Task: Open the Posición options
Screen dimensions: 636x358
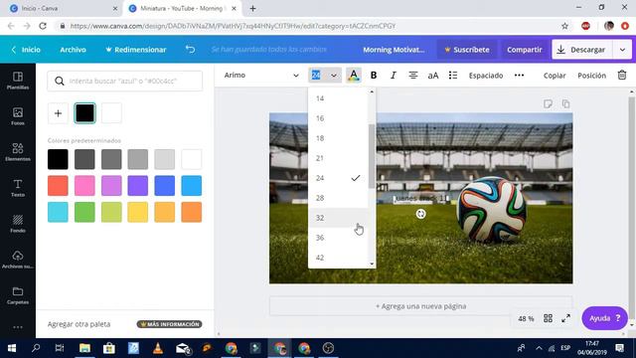Action: pos(592,76)
